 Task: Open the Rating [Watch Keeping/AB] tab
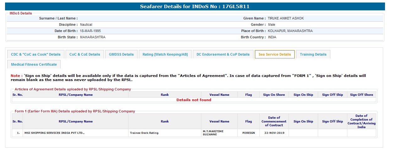click(x=165, y=54)
